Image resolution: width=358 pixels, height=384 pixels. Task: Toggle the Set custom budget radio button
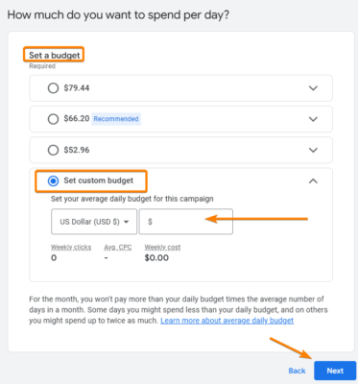(x=53, y=181)
